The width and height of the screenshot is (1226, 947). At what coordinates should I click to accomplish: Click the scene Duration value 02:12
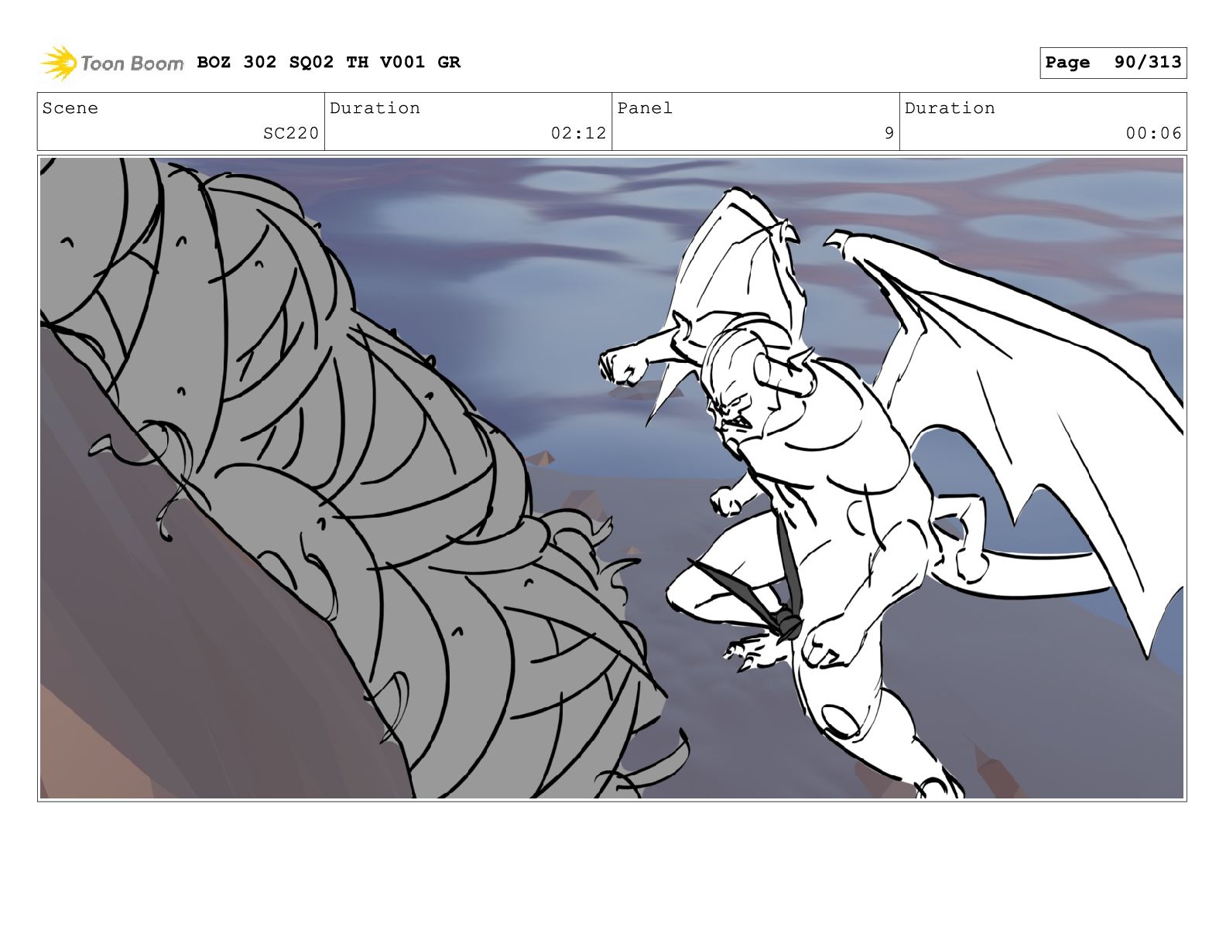click(x=578, y=133)
